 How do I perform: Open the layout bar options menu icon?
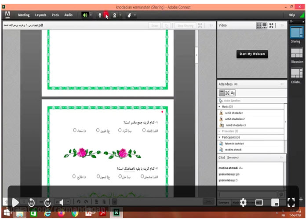(x=292, y=22)
